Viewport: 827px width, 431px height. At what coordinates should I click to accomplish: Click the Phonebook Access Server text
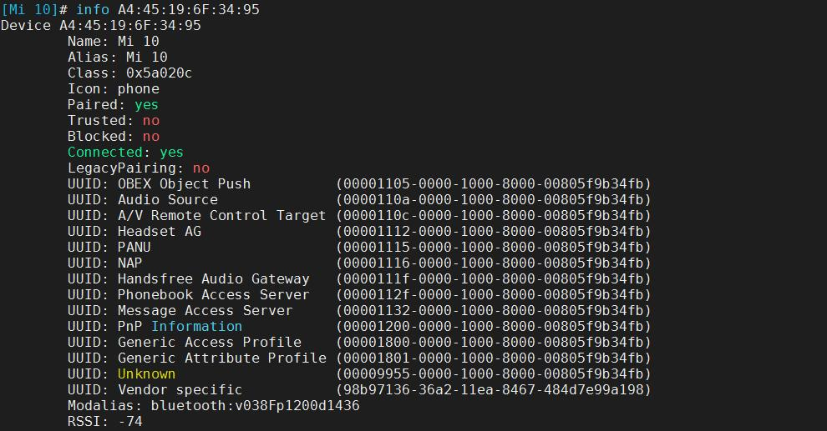click(x=213, y=294)
